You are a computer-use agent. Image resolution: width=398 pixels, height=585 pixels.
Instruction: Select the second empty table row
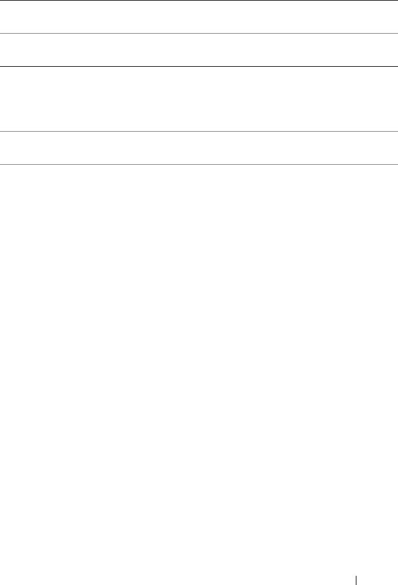tap(199, 50)
